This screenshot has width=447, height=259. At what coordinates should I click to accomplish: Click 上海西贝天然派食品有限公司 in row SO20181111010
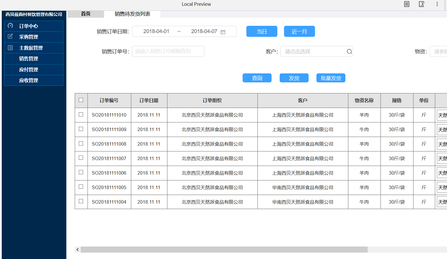(x=303, y=115)
